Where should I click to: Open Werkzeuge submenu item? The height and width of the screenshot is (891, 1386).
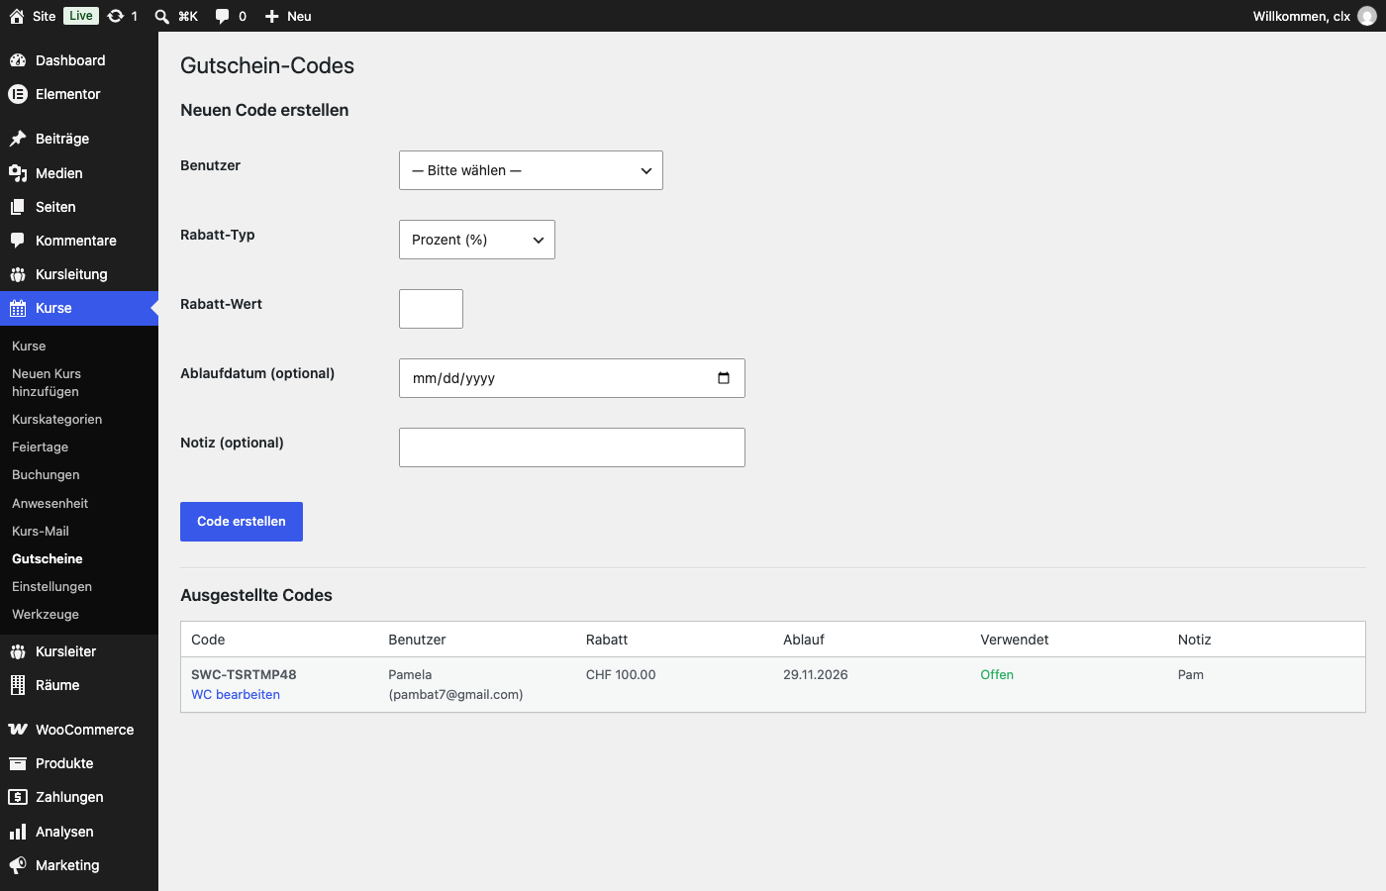[46, 614]
